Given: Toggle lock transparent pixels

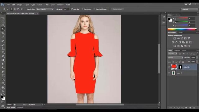Looking at the screenshot, I should [173, 62].
